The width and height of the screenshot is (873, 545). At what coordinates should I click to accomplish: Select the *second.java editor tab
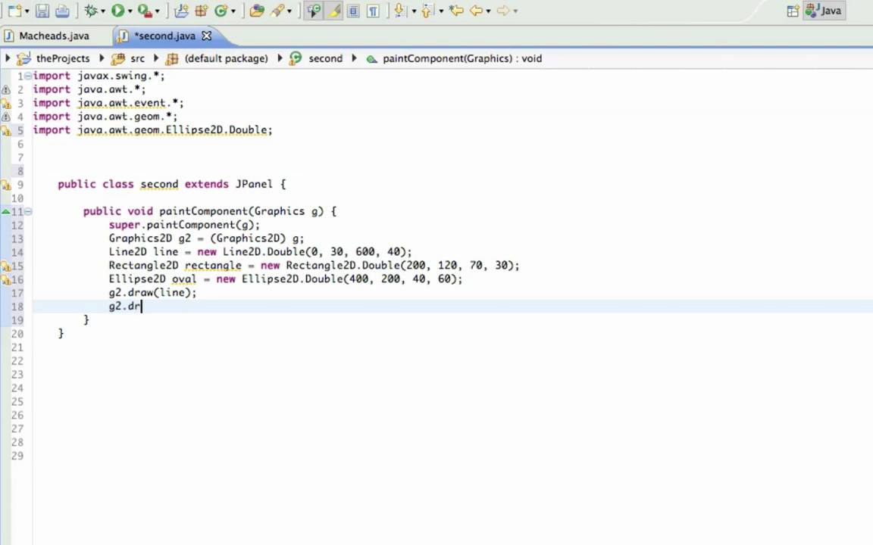(164, 36)
